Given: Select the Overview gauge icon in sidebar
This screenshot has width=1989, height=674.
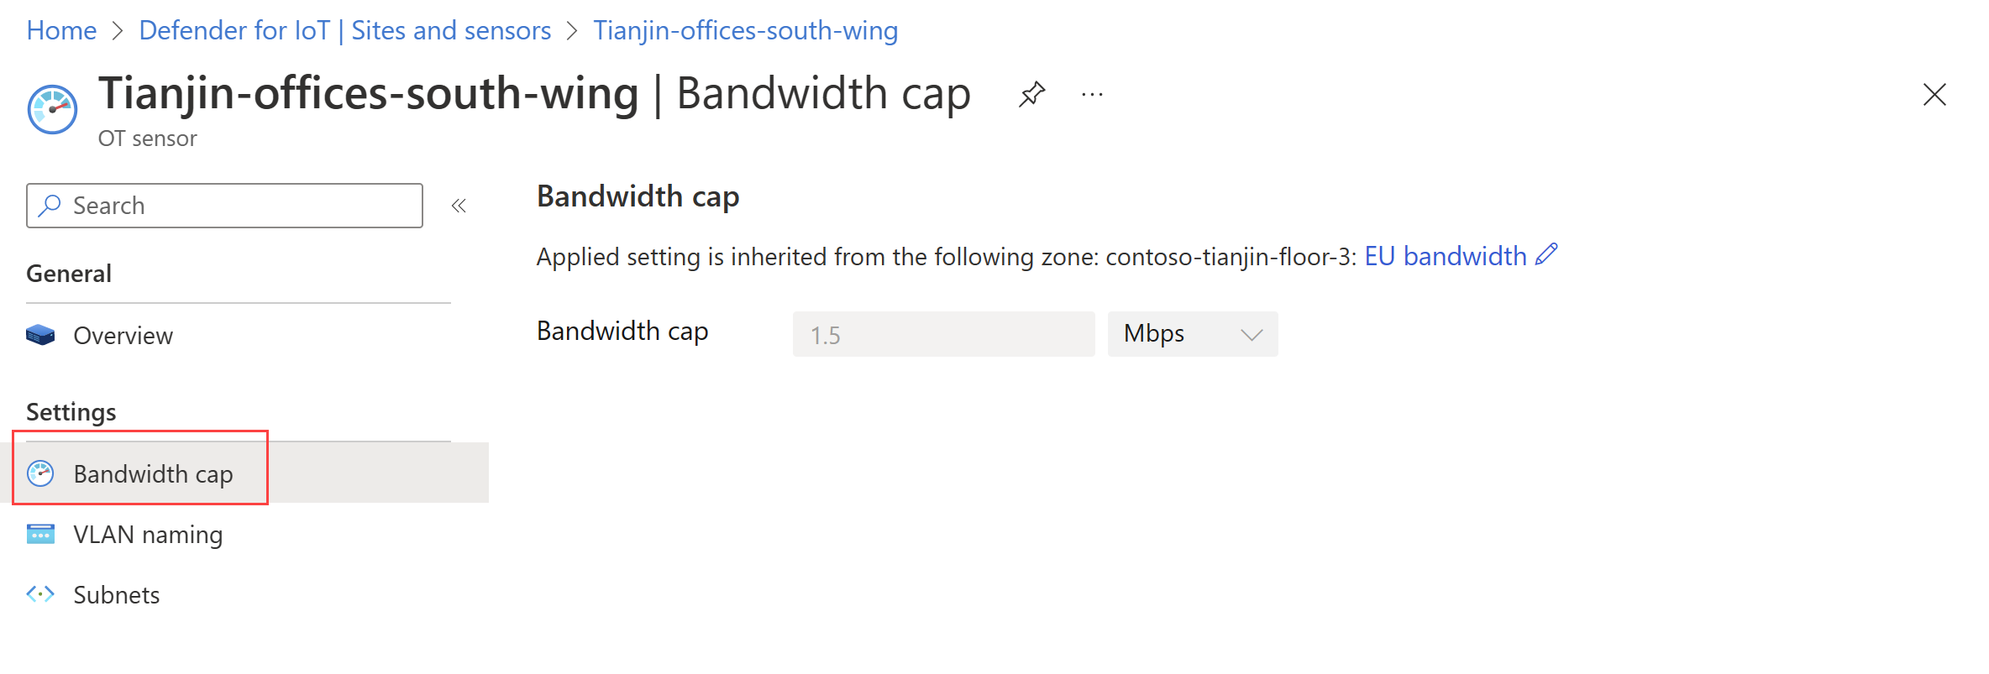Looking at the screenshot, I should pos(40,335).
